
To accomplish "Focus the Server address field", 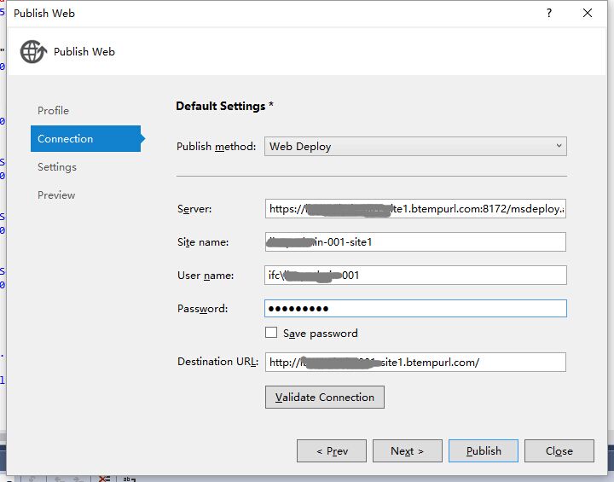I will click(415, 209).
